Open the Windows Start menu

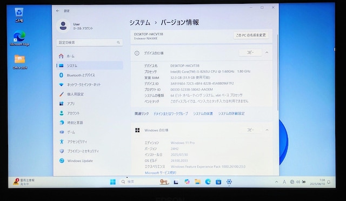point(113,182)
